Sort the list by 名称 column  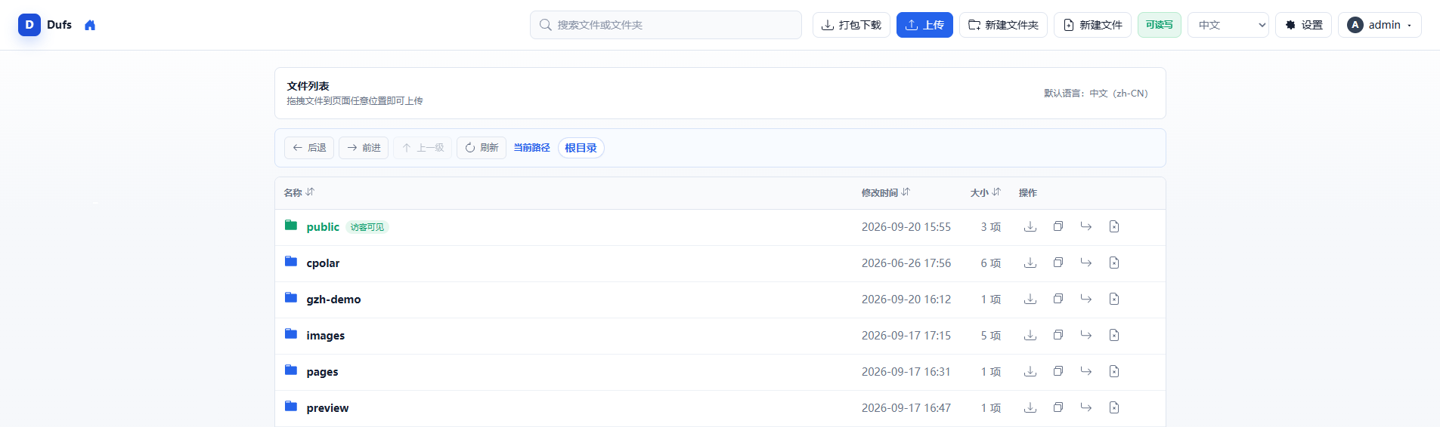pyautogui.click(x=299, y=192)
